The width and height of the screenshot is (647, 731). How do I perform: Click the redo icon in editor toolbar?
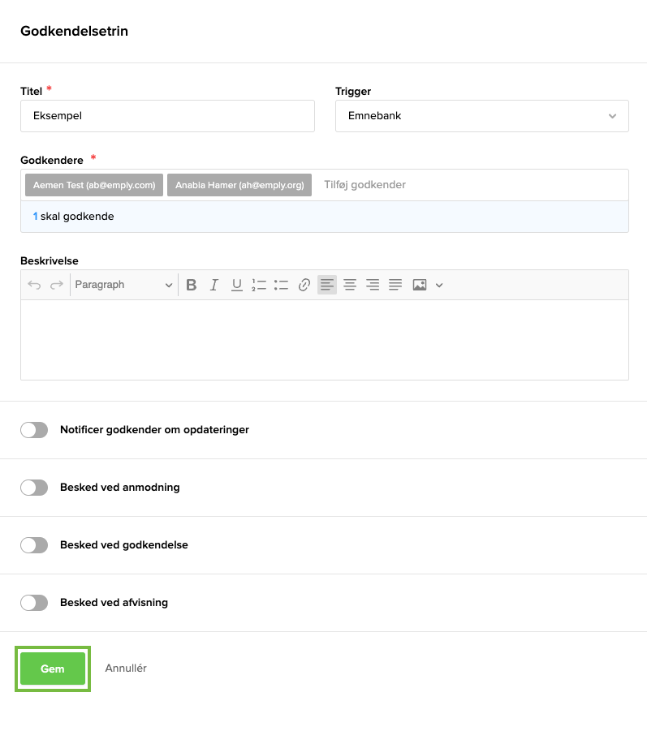pyautogui.click(x=57, y=285)
